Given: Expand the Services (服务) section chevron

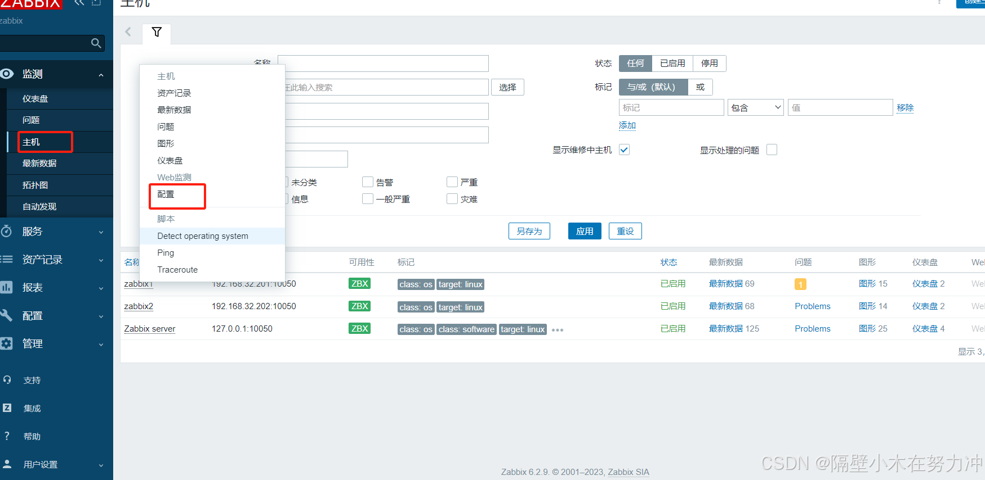Looking at the screenshot, I should (101, 232).
